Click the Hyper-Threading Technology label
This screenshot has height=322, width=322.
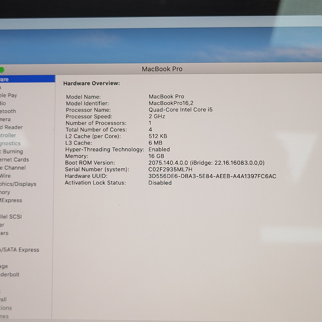[105, 149]
